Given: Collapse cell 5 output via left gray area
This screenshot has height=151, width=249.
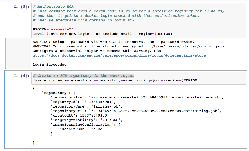Looking at the screenshot, I should [18, 53].
